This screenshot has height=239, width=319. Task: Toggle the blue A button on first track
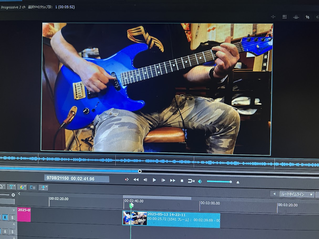click(5, 217)
